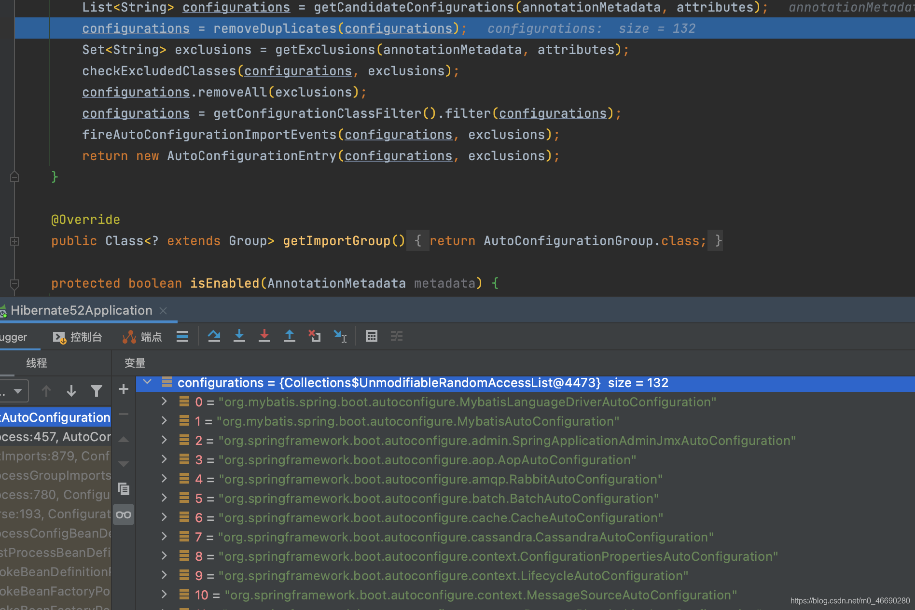Click the @Override annotation
Viewport: 915px width, 610px height.
click(86, 220)
